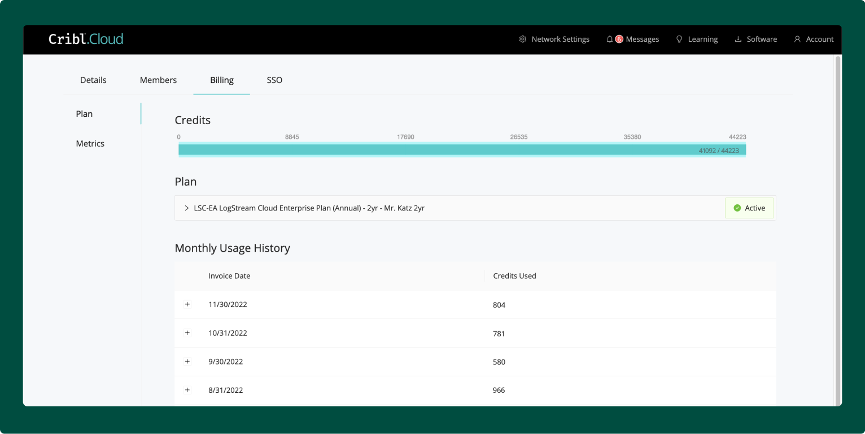Image resolution: width=865 pixels, height=434 pixels.
Task: Click the 9/30/2022 invoice date
Action: click(225, 362)
